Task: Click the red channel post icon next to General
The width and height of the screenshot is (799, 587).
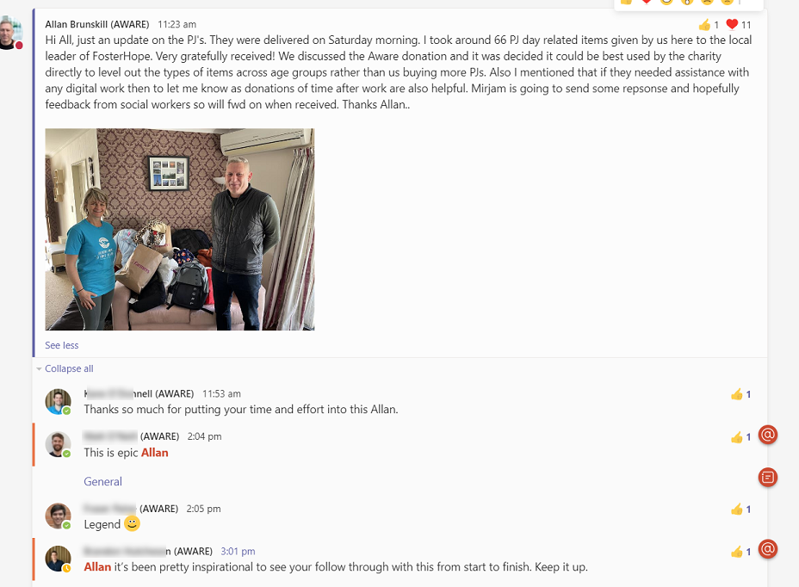Action: point(768,477)
